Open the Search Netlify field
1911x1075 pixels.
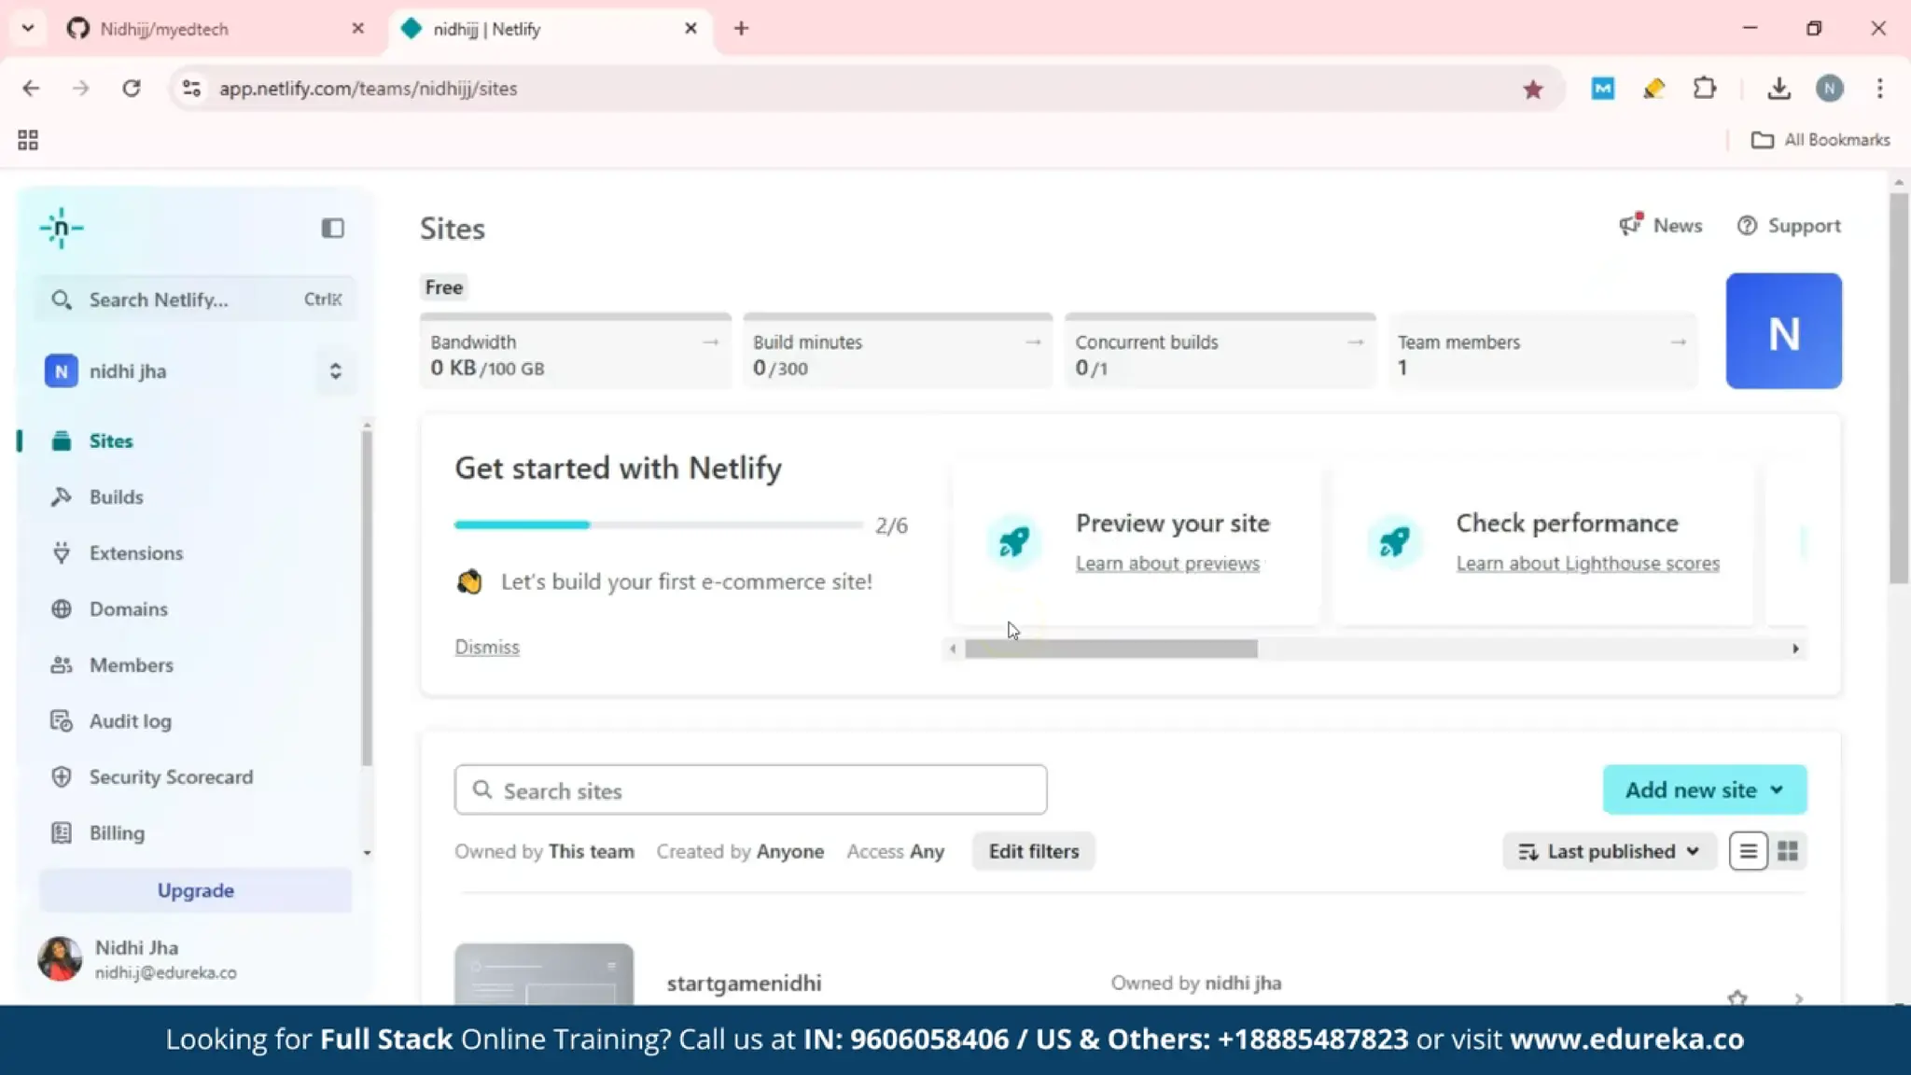196,300
